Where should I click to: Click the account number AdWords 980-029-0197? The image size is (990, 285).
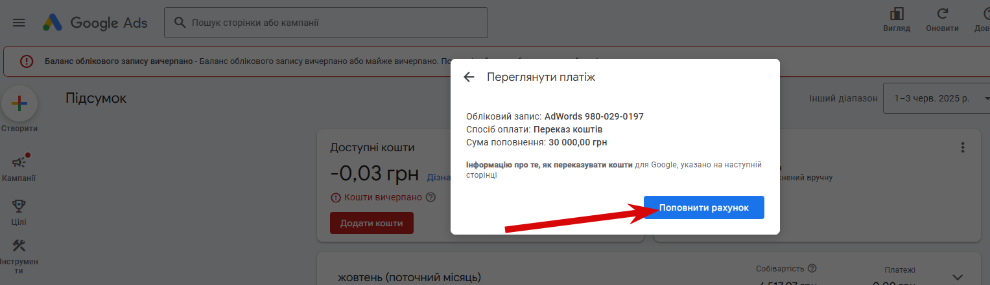[x=594, y=116]
